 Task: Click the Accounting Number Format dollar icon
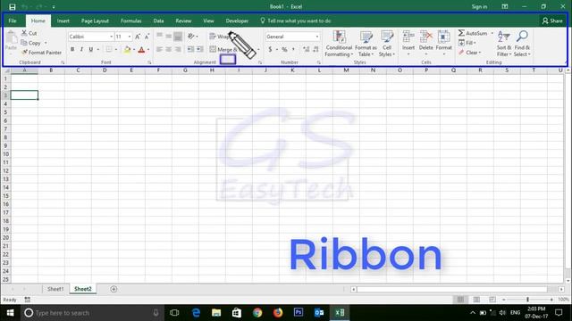[270, 49]
